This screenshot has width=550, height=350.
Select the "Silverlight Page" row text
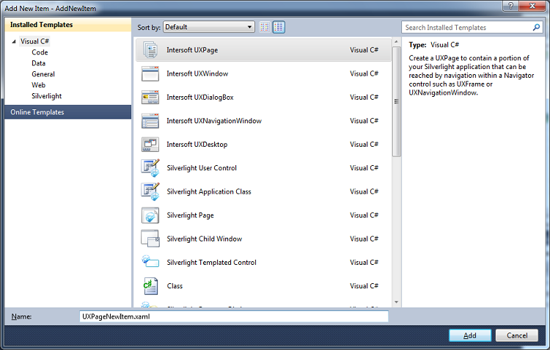click(x=190, y=215)
